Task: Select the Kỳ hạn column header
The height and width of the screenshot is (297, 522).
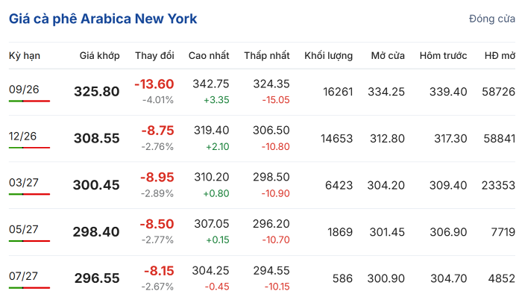Action: [25, 56]
